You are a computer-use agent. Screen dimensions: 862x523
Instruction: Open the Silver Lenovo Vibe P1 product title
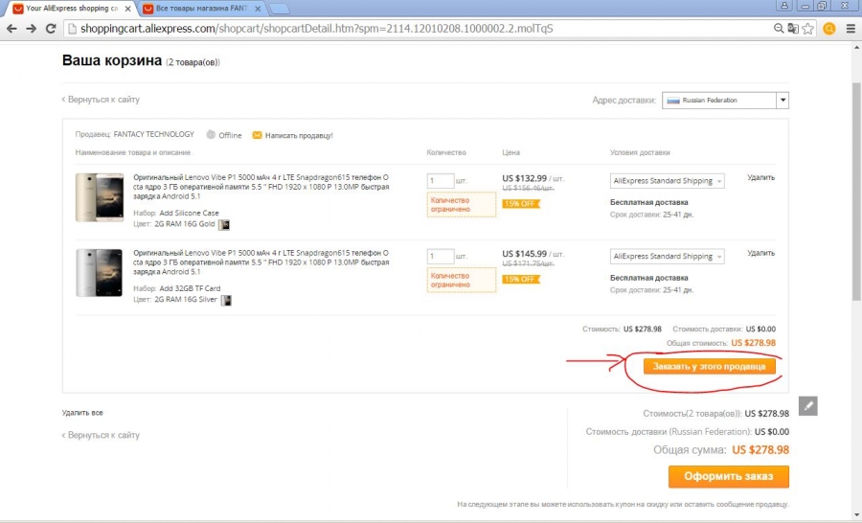(261, 262)
